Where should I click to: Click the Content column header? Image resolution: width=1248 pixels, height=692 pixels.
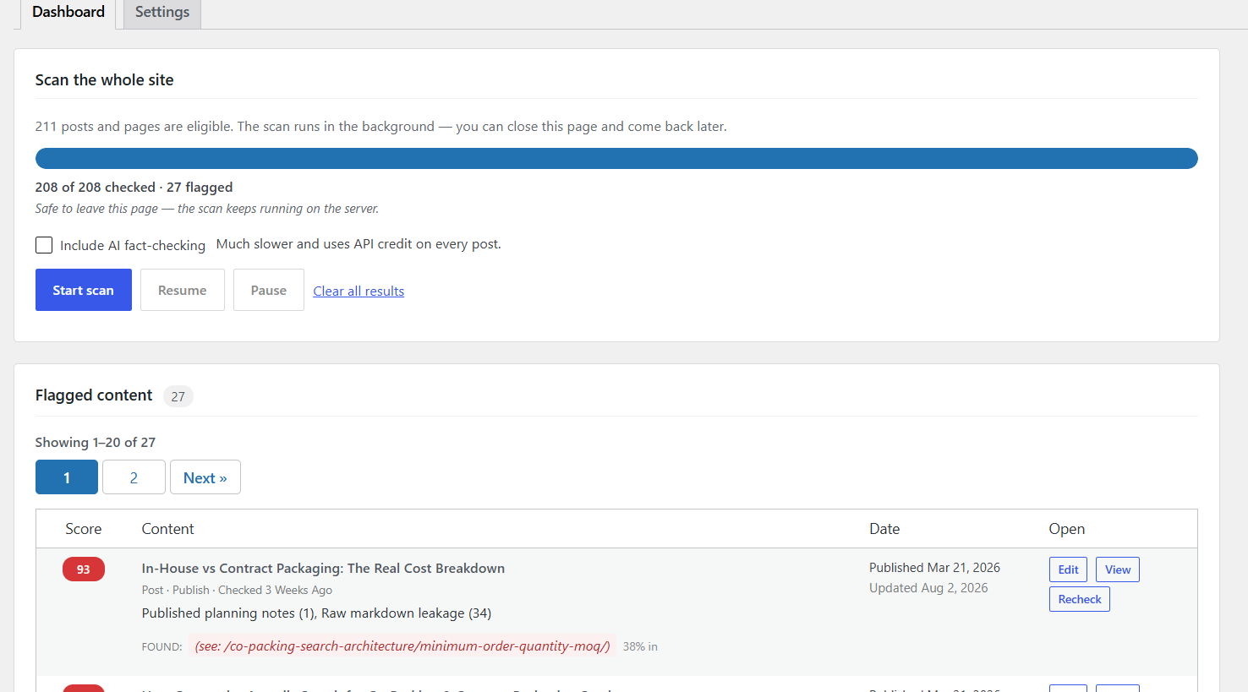click(x=167, y=529)
